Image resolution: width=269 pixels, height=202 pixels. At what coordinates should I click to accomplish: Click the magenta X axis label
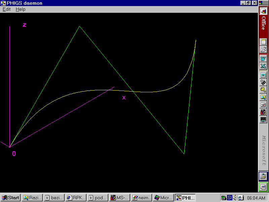[x=124, y=98]
